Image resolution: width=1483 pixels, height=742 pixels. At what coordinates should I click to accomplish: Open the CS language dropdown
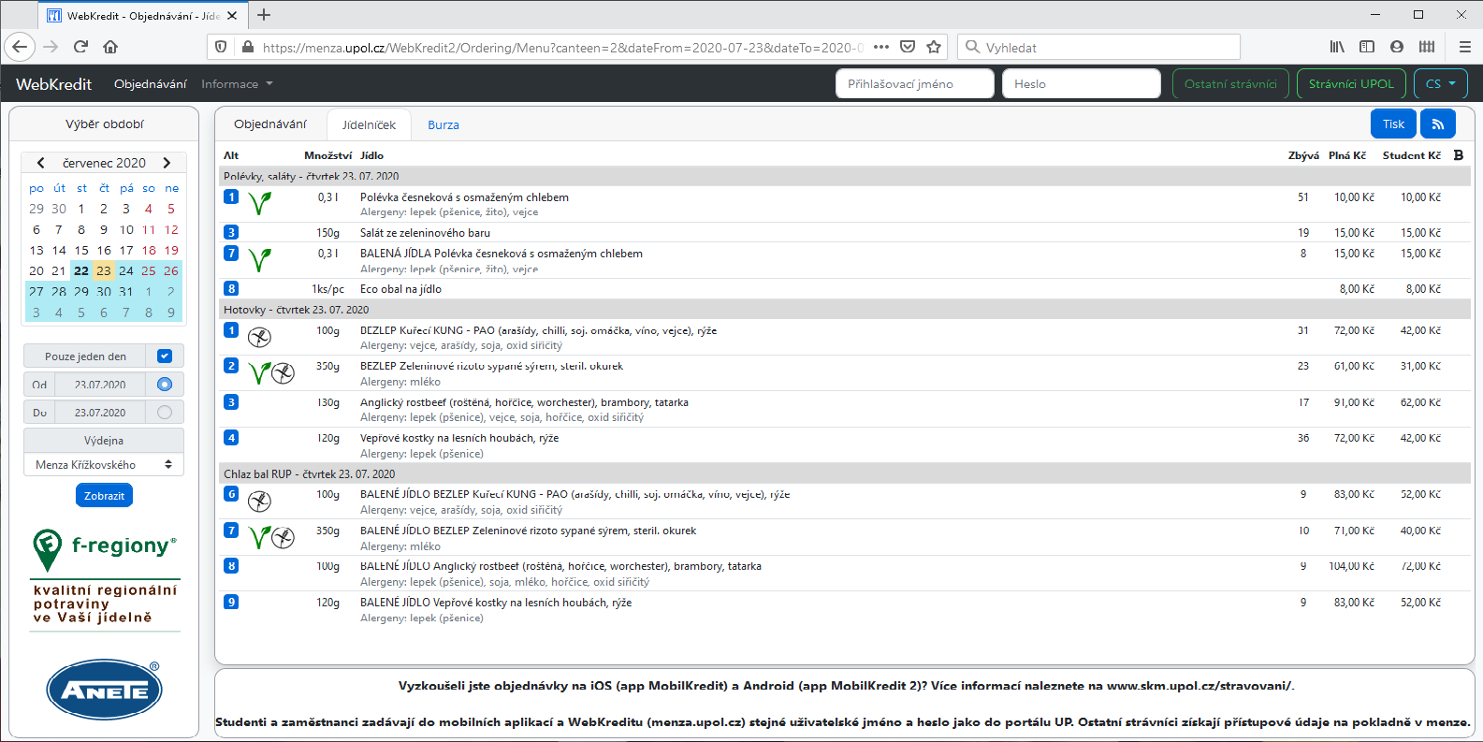click(1441, 83)
